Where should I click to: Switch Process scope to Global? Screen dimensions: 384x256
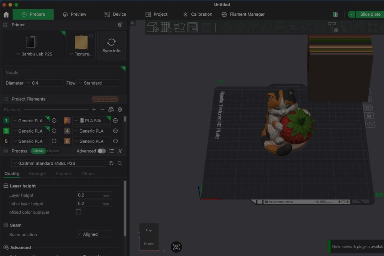pyautogui.click(x=38, y=151)
